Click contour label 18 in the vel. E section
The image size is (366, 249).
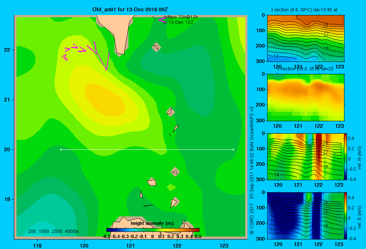325,226
